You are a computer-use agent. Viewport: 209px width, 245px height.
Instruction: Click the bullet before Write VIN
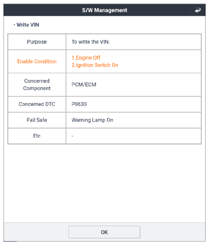coord(14,25)
